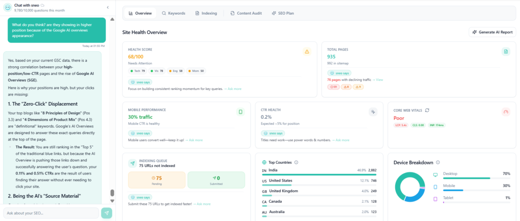Click the Core Web Vitals gauge icon
Image resolution: width=520 pixels, height=221 pixels.
505,112
